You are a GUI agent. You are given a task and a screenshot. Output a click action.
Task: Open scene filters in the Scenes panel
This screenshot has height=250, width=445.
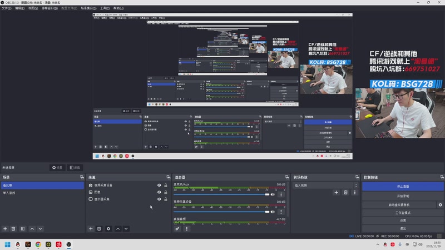(23, 228)
